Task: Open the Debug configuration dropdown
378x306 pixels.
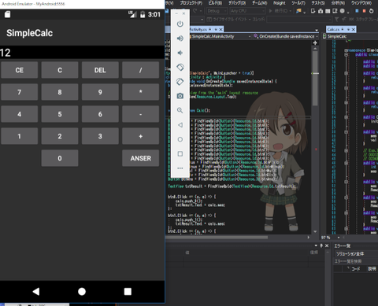Action: pyautogui.click(x=217, y=11)
